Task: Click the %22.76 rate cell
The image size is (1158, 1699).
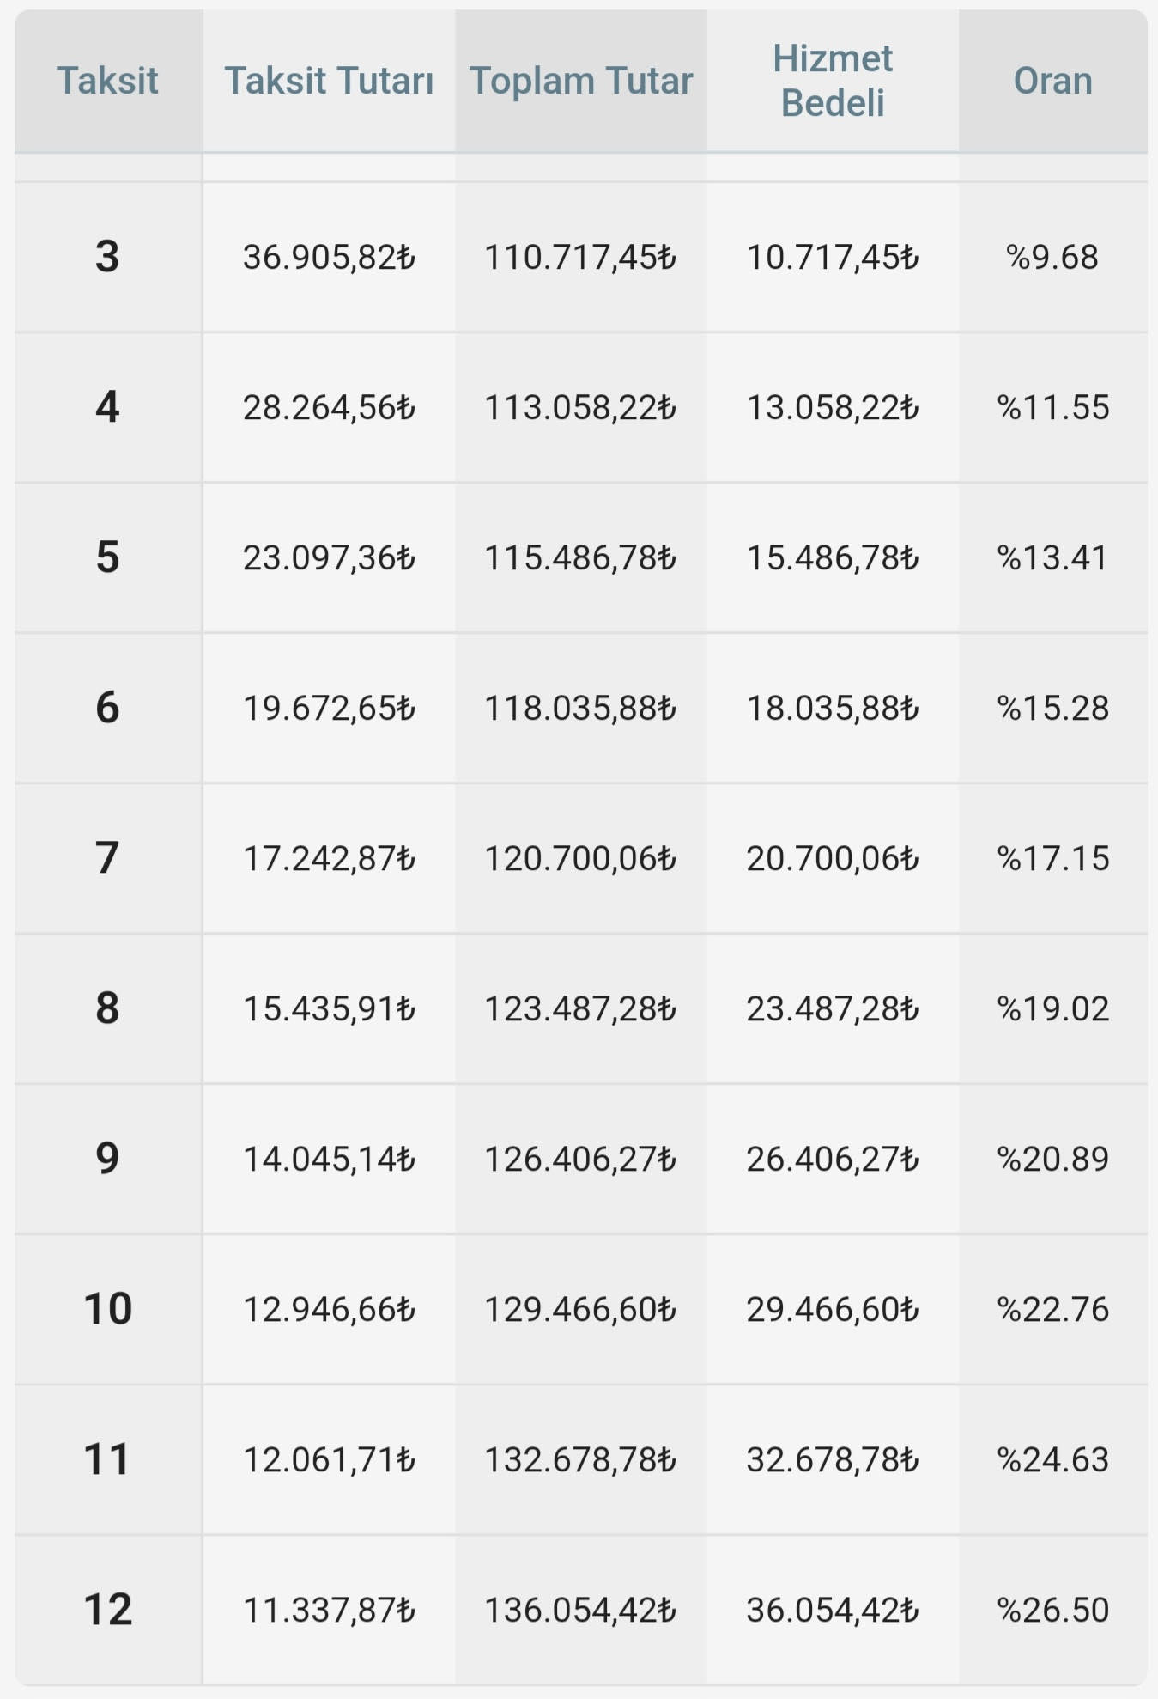Action: (1053, 1309)
